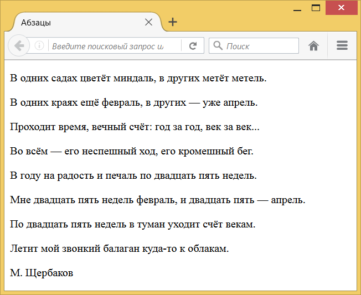Select the Абзацы tab
The height and width of the screenshot is (295, 361).
tap(86, 22)
